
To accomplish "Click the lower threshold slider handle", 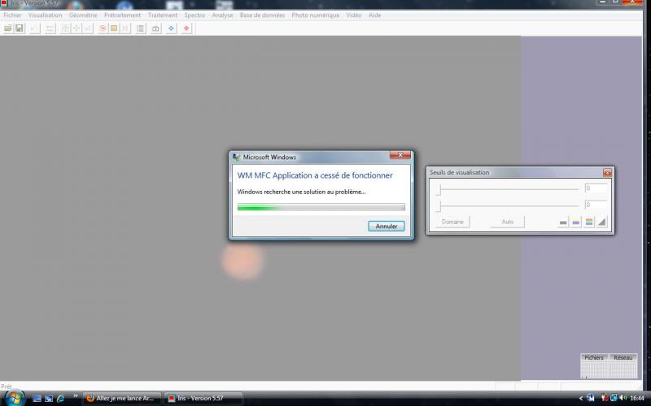I will tap(439, 205).
